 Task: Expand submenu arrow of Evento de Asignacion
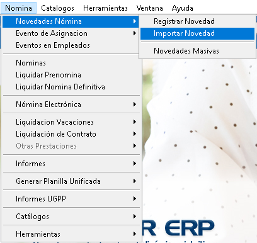point(135,33)
